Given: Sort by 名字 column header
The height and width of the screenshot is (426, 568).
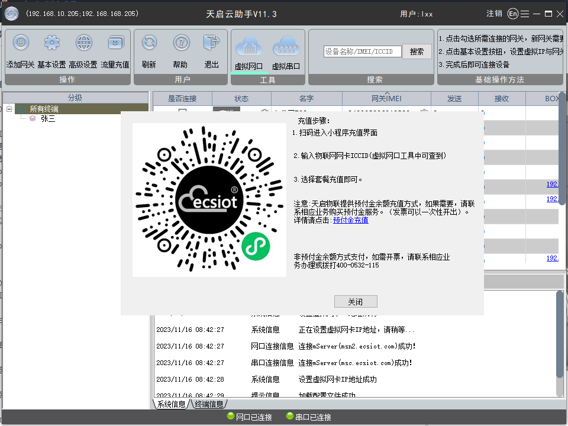Looking at the screenshot, I should pos(307,99).
